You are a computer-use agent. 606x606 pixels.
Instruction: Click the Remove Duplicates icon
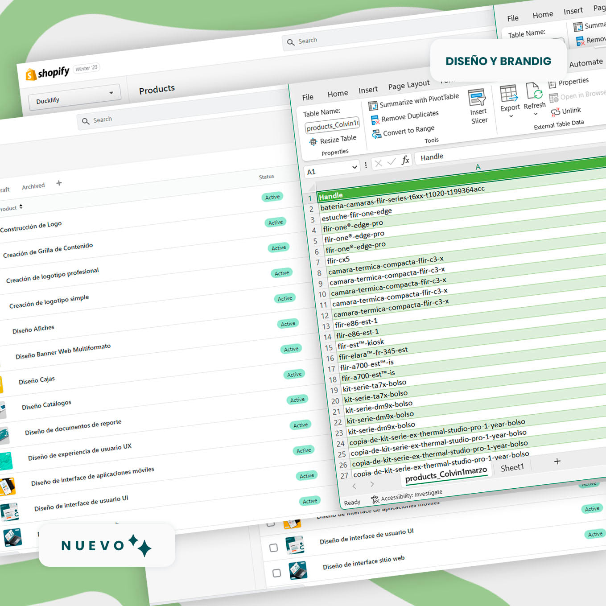[x=375, y=120]
